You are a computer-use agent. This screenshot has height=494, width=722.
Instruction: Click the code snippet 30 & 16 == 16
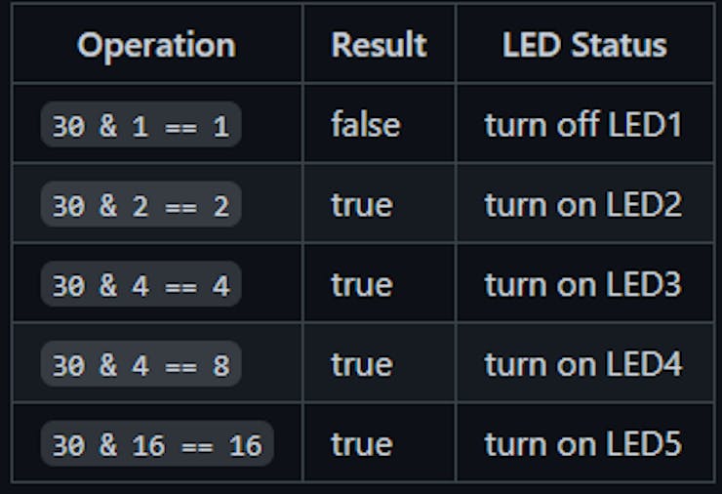[157, 445]
